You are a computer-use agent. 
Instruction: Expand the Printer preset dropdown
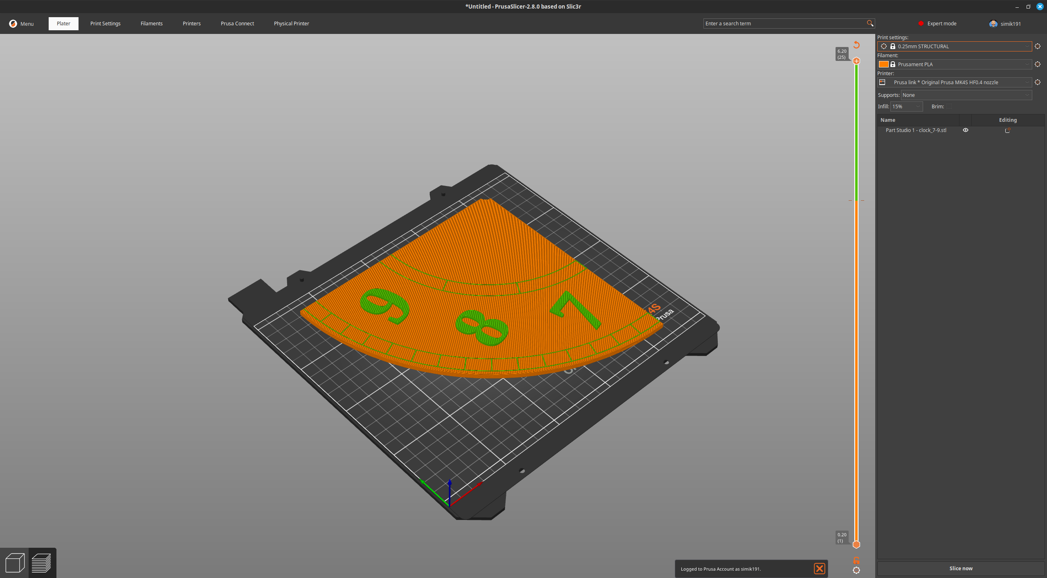click(x=1027, y=82)
